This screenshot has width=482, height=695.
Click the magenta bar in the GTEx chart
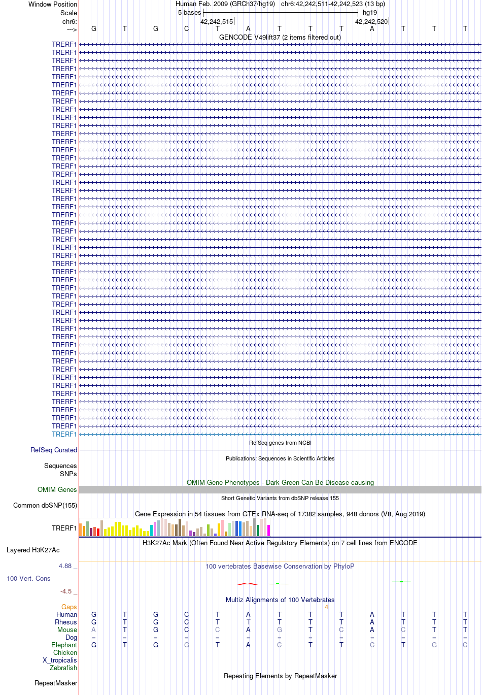point(269,531)
